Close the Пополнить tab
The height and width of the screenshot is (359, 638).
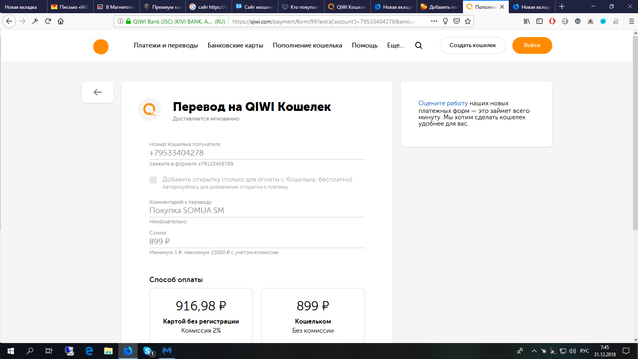click(x=502, y=7)
